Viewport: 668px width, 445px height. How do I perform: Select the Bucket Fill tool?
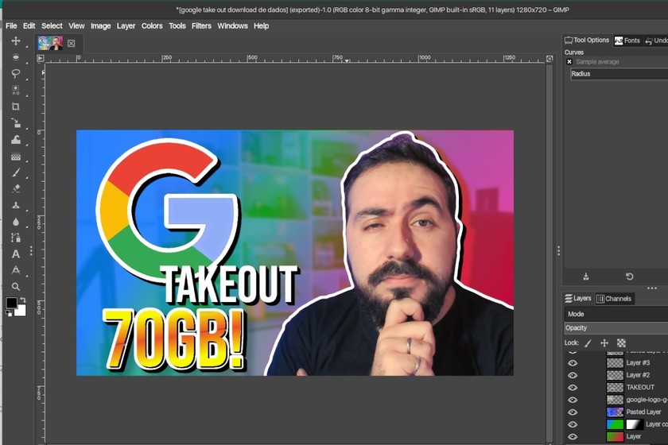pyautogui.click(x=15, y=140)
